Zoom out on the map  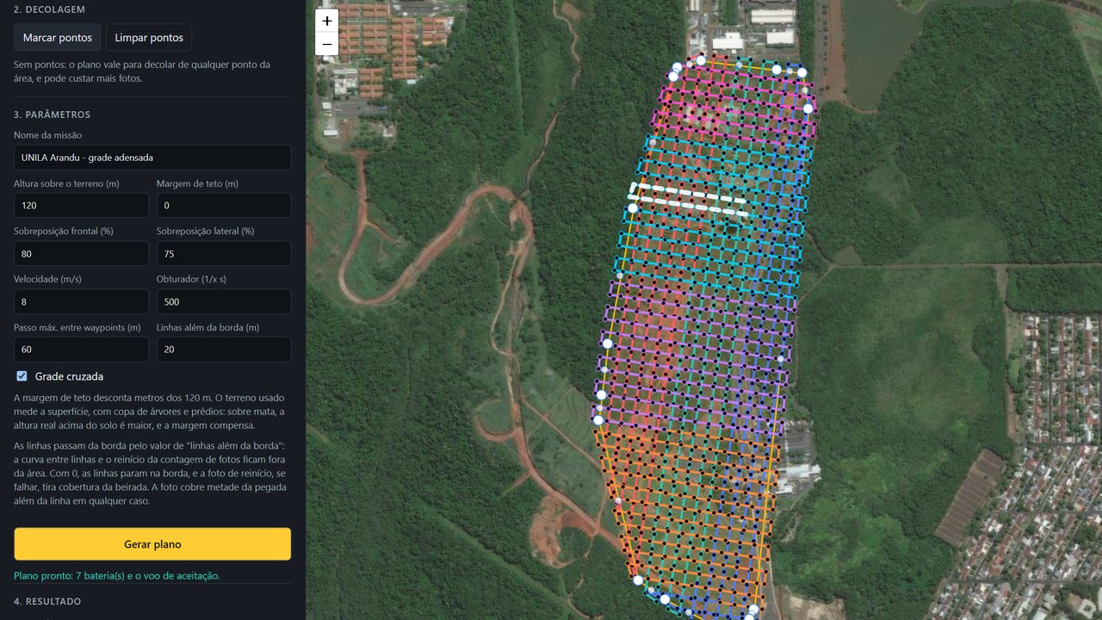point(327,44)
